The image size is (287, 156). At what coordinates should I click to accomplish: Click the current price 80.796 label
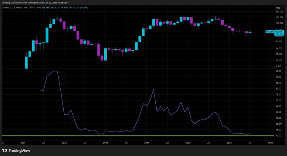click(279, 32)
